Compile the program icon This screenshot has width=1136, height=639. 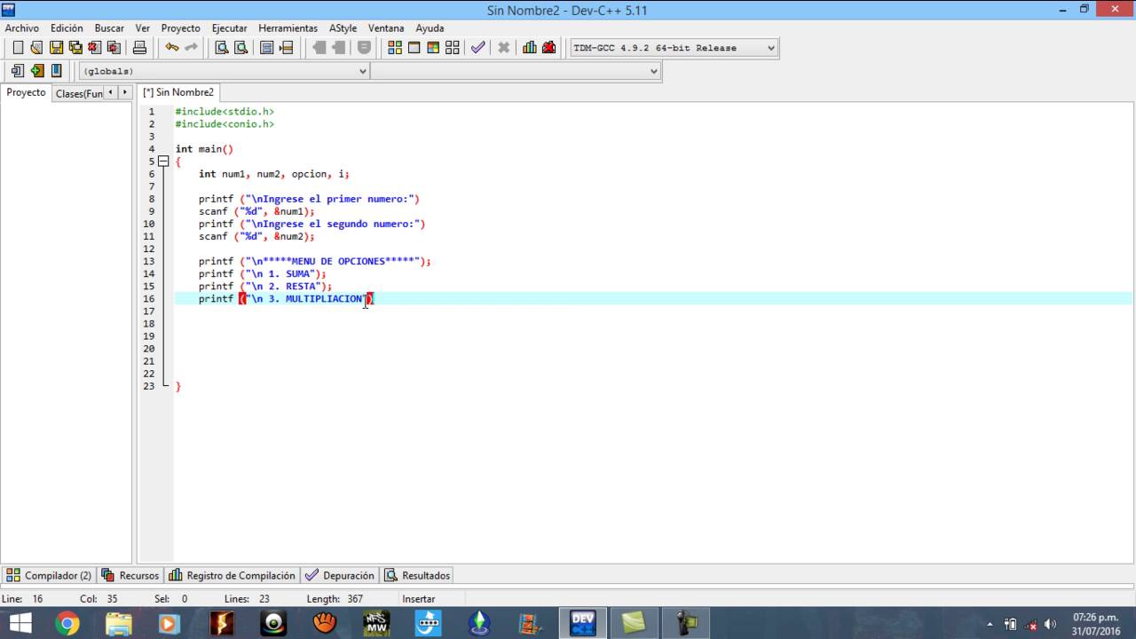click(395, 48)
